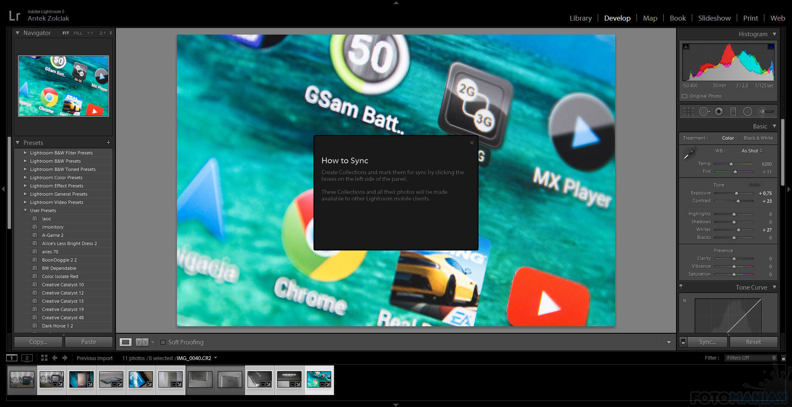This screenshot has width=792, height=407.
Task: Select the Crop Overlay tool
Action: [x=688, y=112]
